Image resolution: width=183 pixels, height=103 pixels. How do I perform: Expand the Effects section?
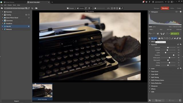click(150, 89)
